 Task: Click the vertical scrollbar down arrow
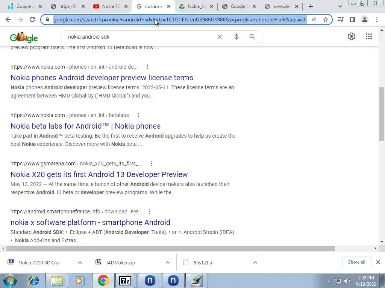coord(382,242)
